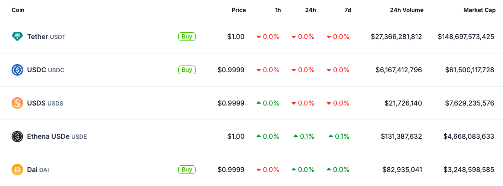Sort by Market Cap column header
The image size is (503, 186).
point(479,10)
